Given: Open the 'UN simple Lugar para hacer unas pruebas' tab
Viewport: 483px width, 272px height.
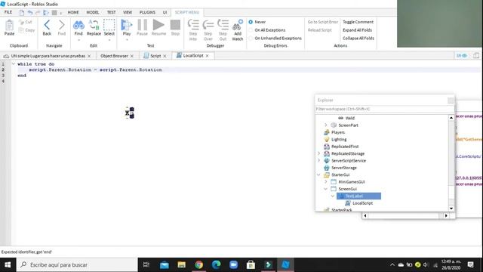Looking at the screenshot, I should point(48,56).
